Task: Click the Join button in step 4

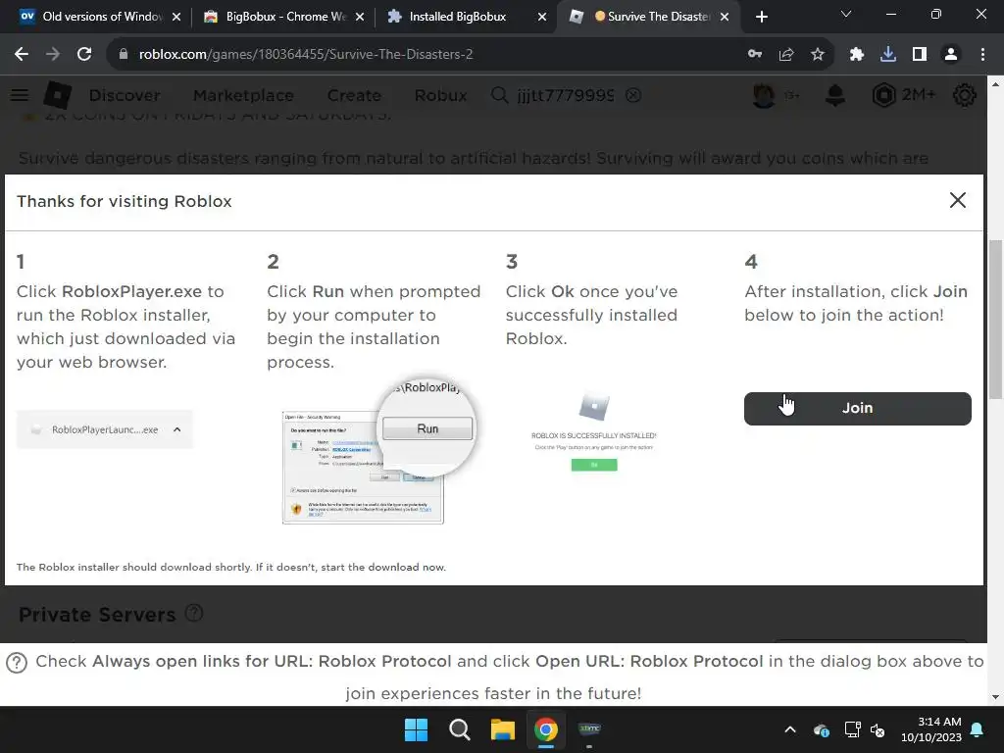Action: (x=857, y=409)
